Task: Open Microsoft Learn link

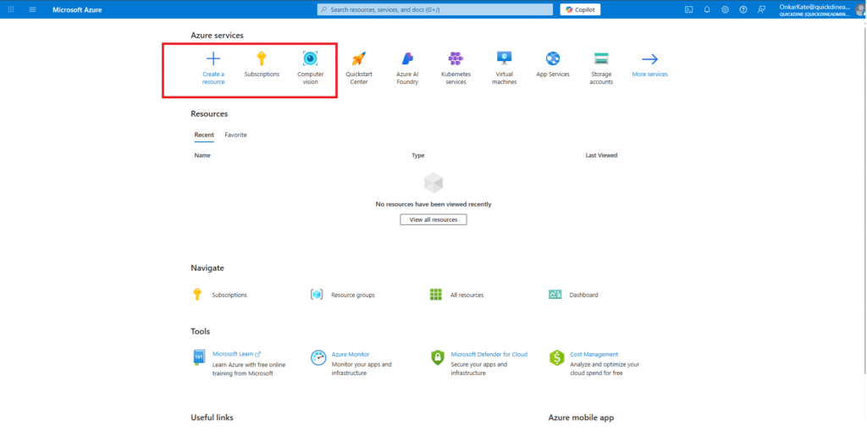Action: click(x=236, y=354)
